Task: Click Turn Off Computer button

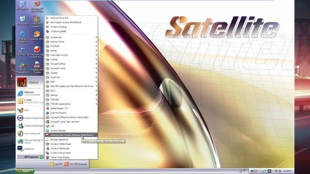Action: (x=76, y=164)
